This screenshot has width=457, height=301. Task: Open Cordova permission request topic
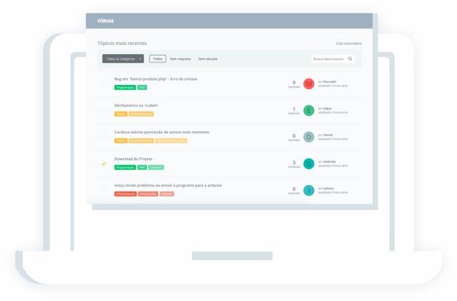click(x=162, y=132)
